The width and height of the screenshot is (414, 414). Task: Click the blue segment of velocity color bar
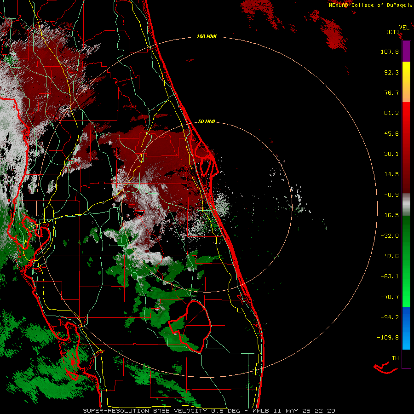(x=406, y=328)
